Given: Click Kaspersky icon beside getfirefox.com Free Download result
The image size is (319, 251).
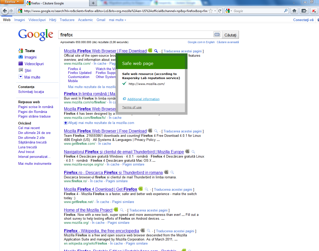Looking at the screenshot, I should [150, 131].
